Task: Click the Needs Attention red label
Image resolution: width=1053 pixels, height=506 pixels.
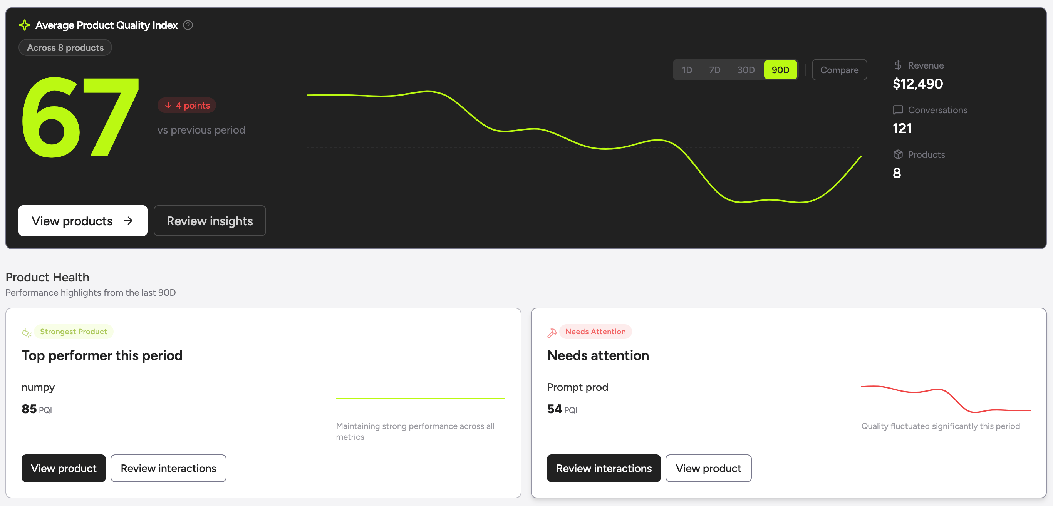Action: 595,332
